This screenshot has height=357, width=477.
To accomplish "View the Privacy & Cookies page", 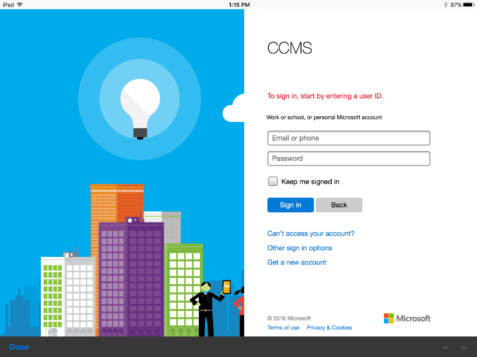I will [329, 328].
